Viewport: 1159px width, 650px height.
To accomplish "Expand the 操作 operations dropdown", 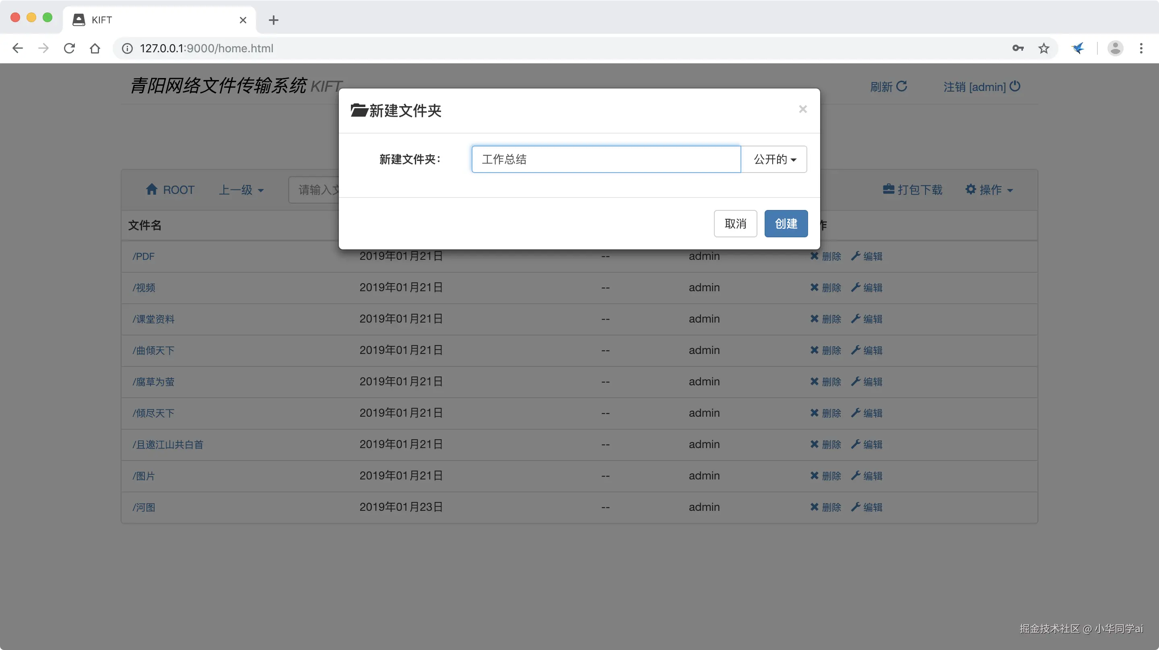I will (x=989, y=190).
